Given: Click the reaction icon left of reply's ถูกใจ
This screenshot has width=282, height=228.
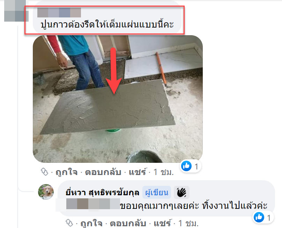Looking at the screenshot, I should click(x=69, y=223).
